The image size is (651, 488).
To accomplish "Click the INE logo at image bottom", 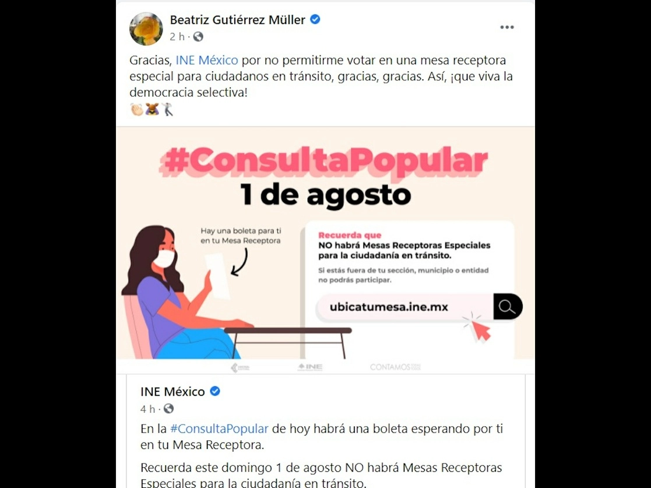I will pos(311,367).
